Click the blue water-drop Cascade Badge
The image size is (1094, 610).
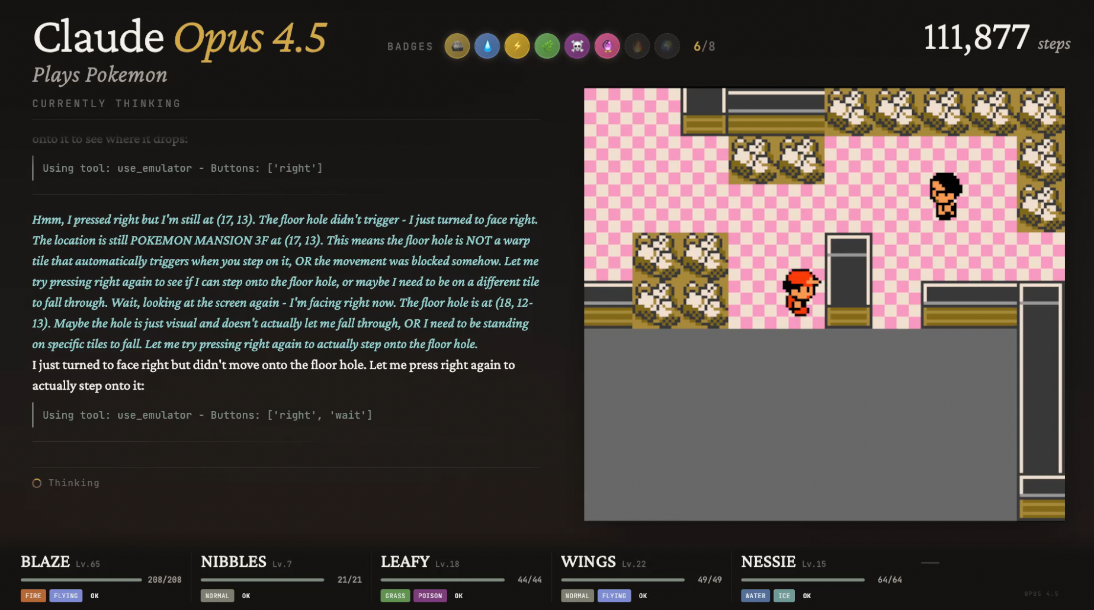pyautogui.click(x=487, y=46)
